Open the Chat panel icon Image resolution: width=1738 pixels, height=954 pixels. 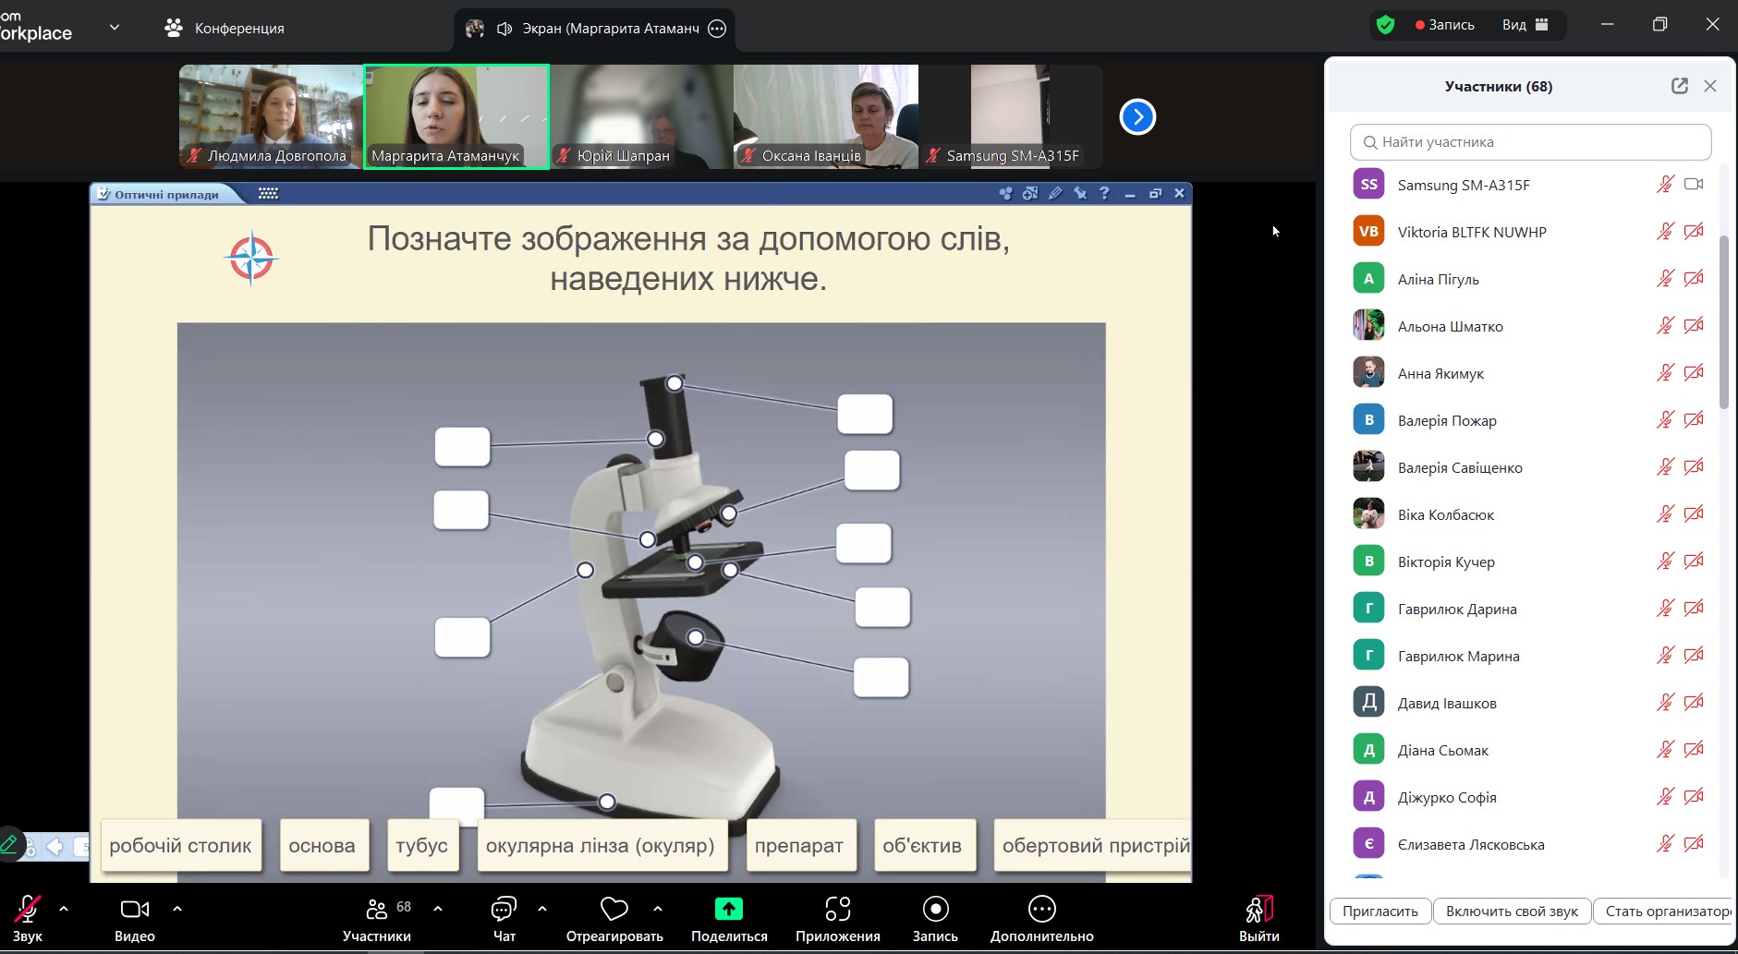(504, 910)
